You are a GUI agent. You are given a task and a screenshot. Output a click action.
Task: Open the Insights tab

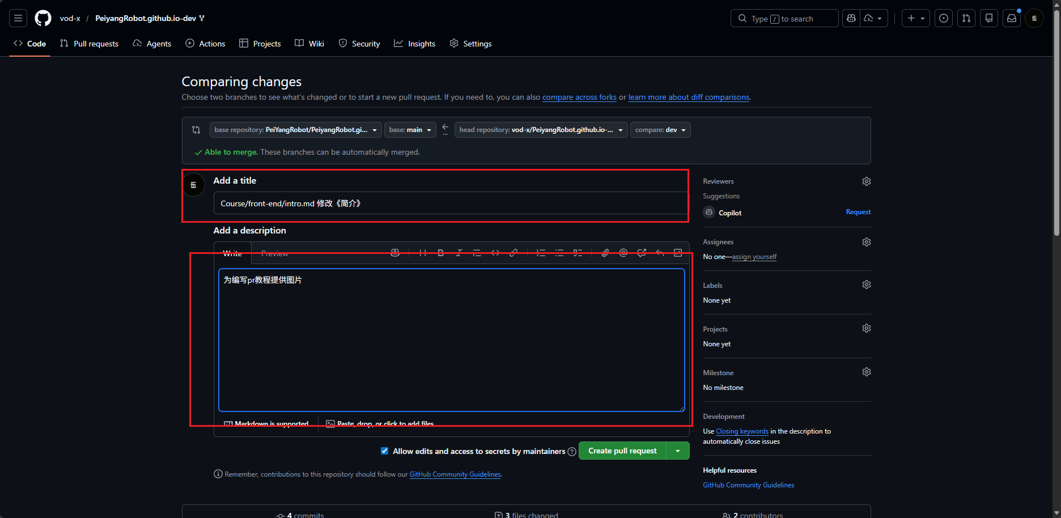coord(415,44)
